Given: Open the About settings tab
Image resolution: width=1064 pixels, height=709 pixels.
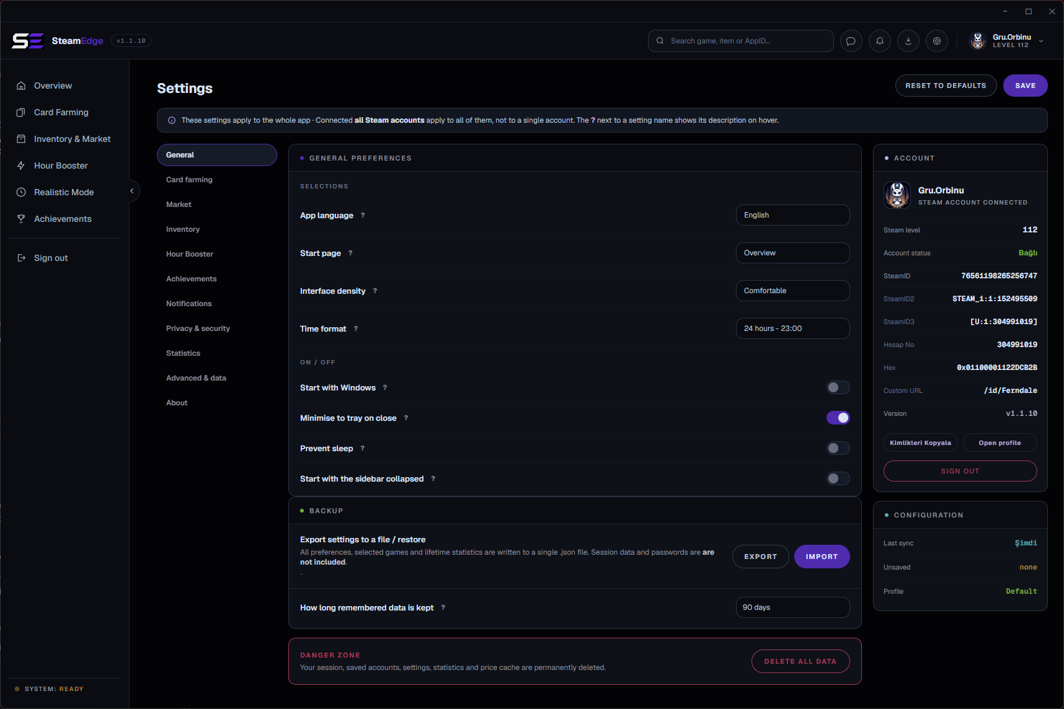Looking at the screenshot, I should click(x=217, y=403).
